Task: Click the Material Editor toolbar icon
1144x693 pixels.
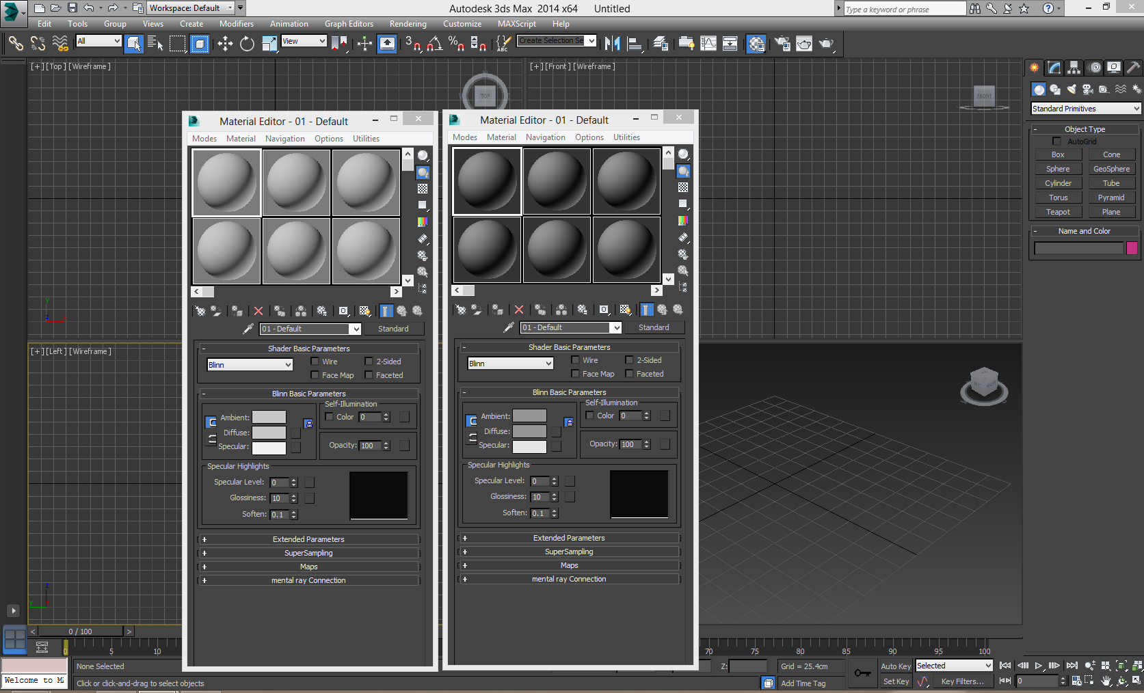Action: pyautogui.click(x=756, y=44)
